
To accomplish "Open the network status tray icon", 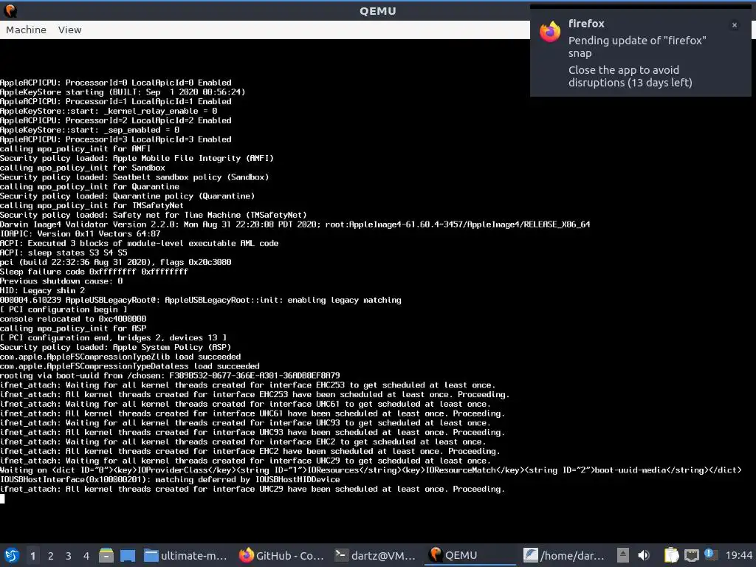I will point(691,555).
